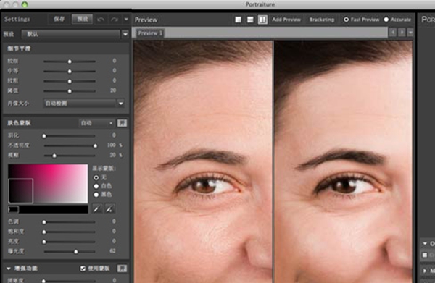435x283 pixels.
Task: Toggle the 使用蒙版 use mask checkbox
Action: [x=83, y=269]
